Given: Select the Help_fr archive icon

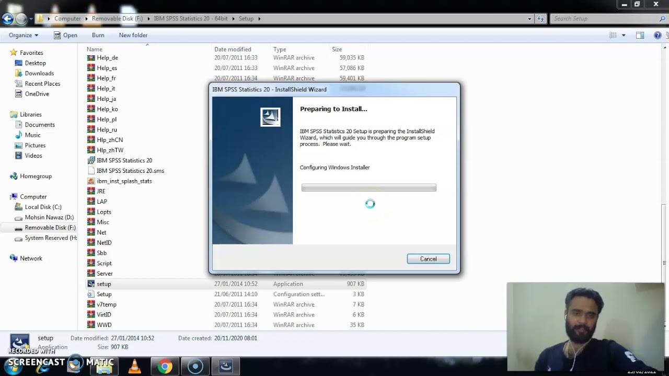Looking at the screenshot, I should [x=91, y=78].
